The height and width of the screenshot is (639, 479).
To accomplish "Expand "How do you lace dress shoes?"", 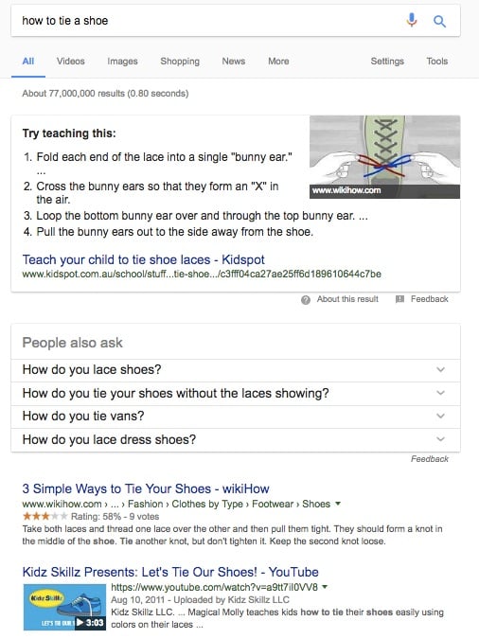I will (x=236, y=439).
